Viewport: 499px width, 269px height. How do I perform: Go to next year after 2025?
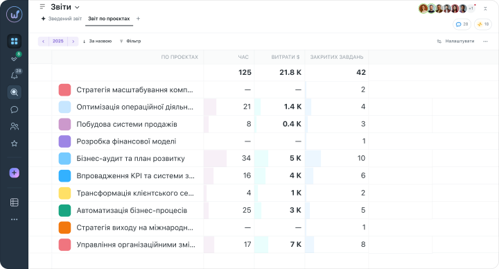point(73,42)
